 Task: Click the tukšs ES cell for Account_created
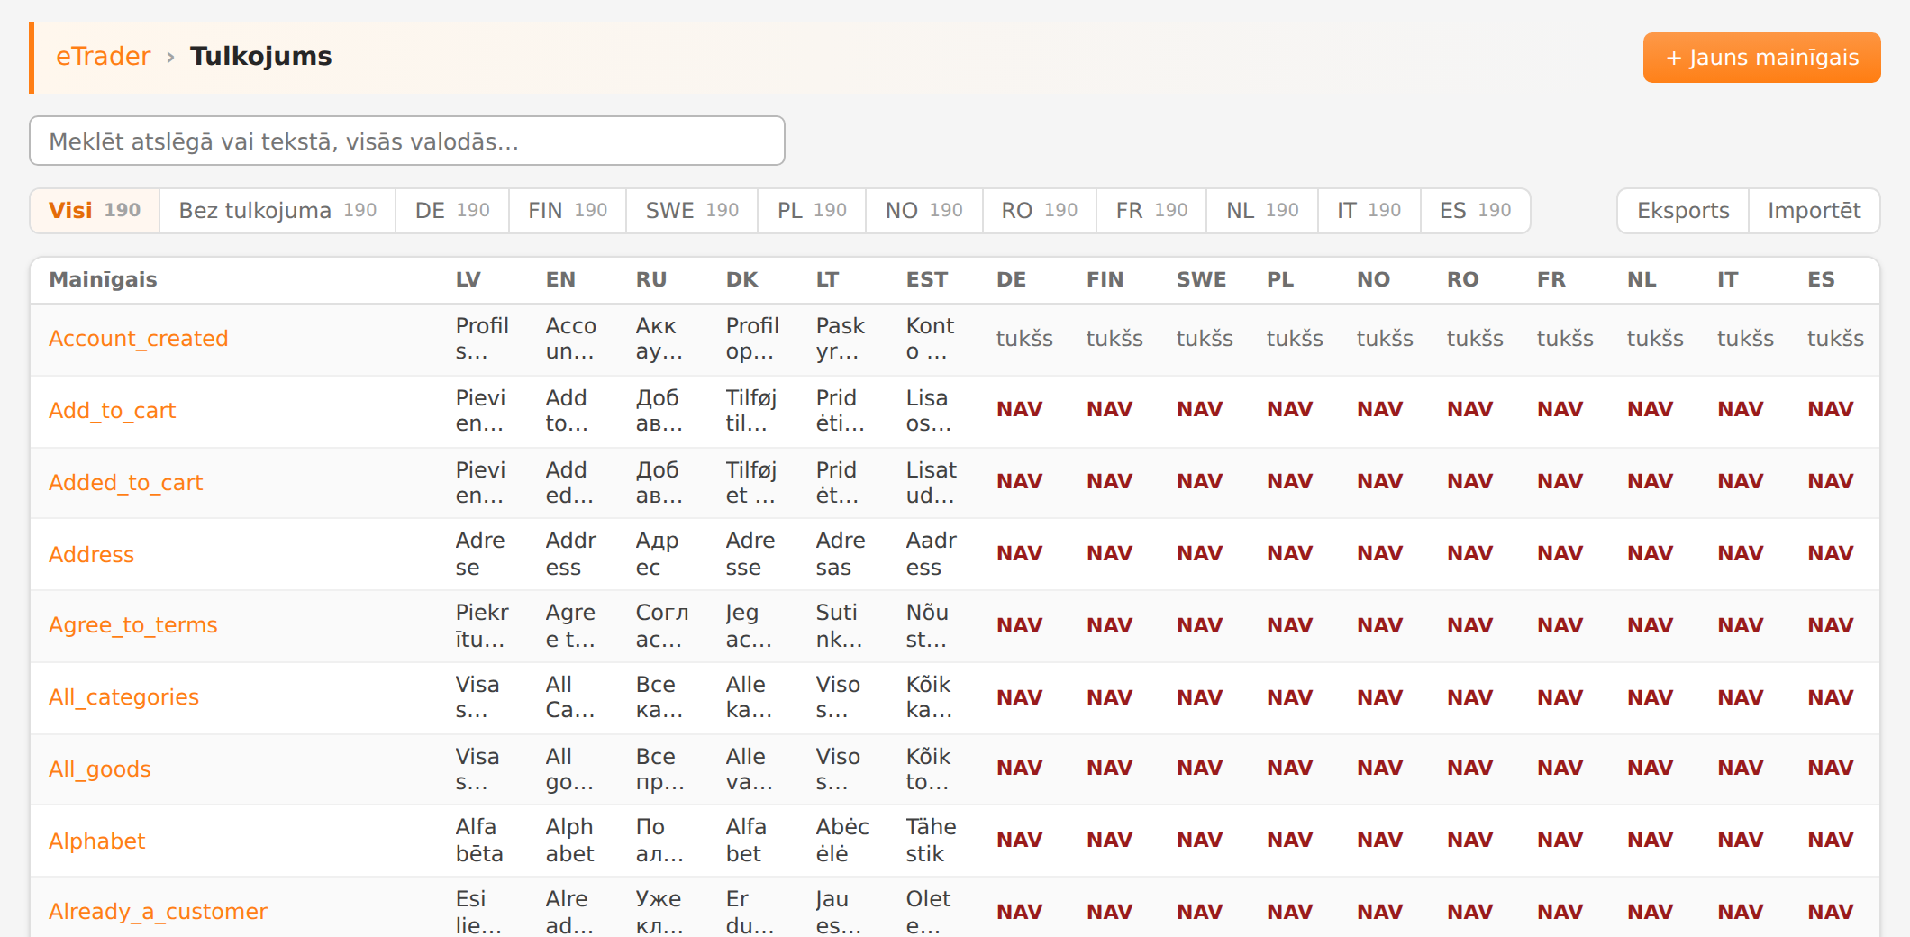(1835, 339)
